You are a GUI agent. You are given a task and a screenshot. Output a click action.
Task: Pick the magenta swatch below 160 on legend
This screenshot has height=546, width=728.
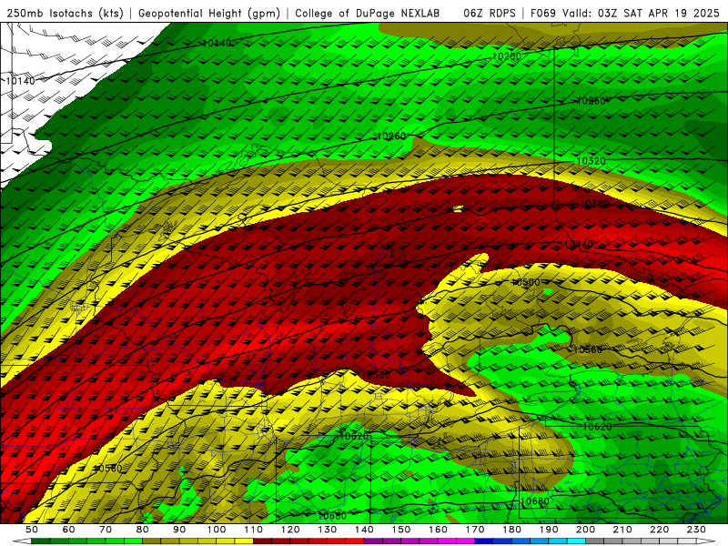[x=447, y=541]
